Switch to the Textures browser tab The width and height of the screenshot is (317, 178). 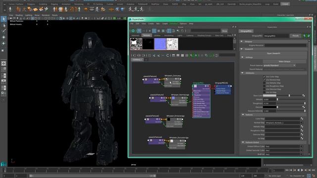(147, 35)
